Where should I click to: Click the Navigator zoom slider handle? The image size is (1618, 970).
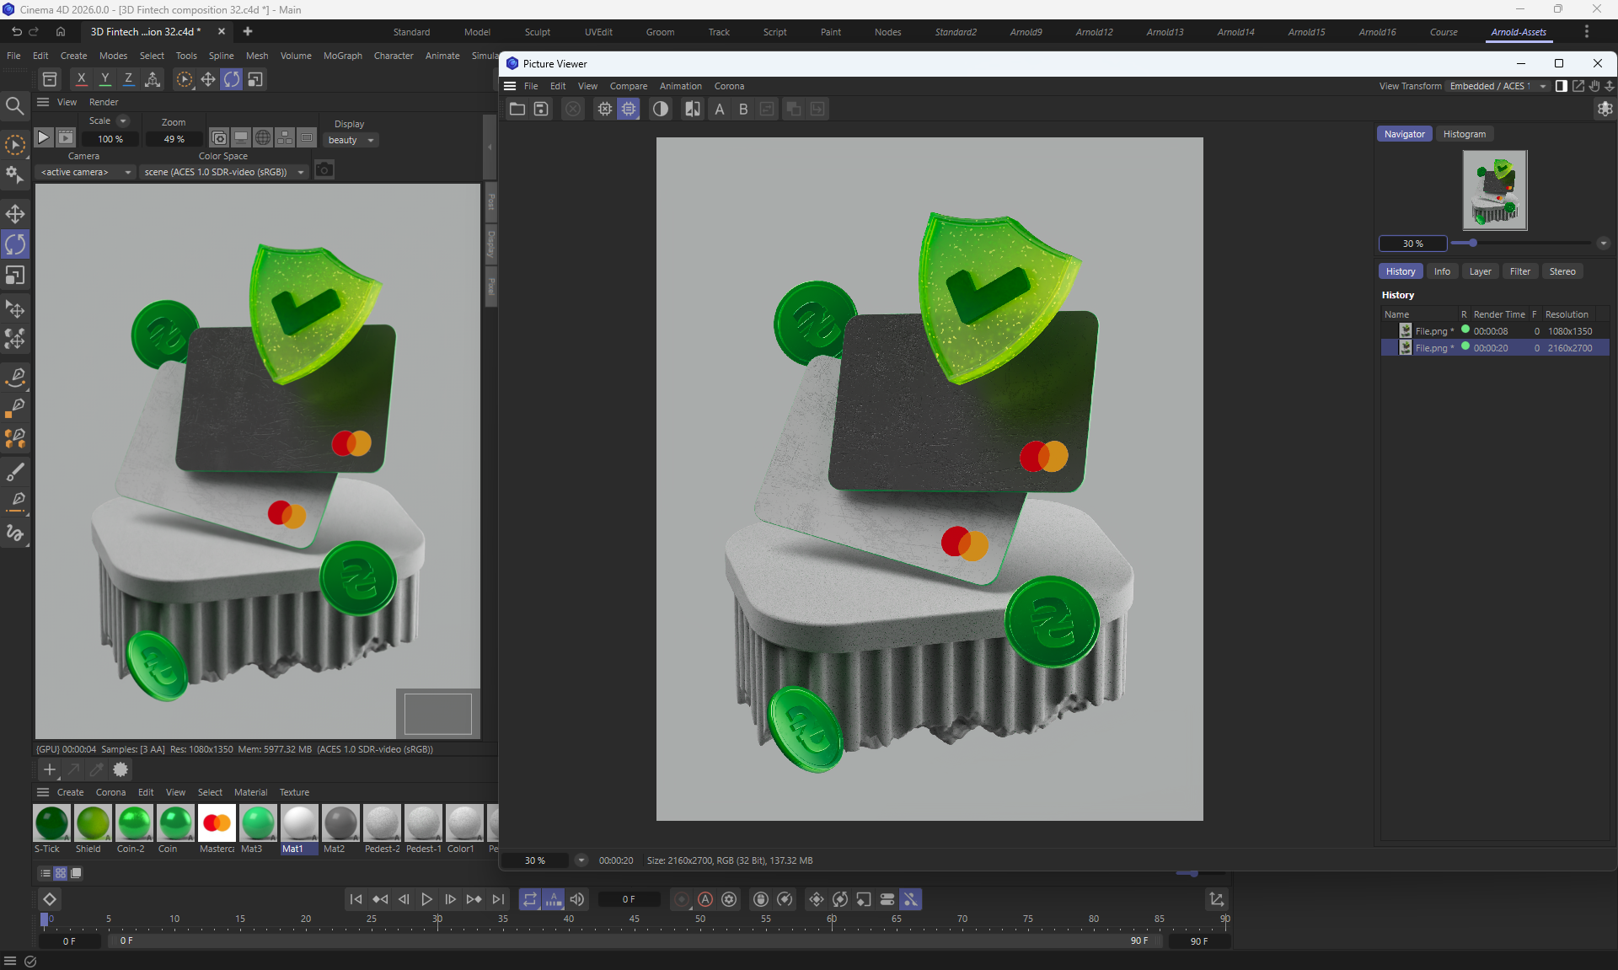coord(1472,243)
